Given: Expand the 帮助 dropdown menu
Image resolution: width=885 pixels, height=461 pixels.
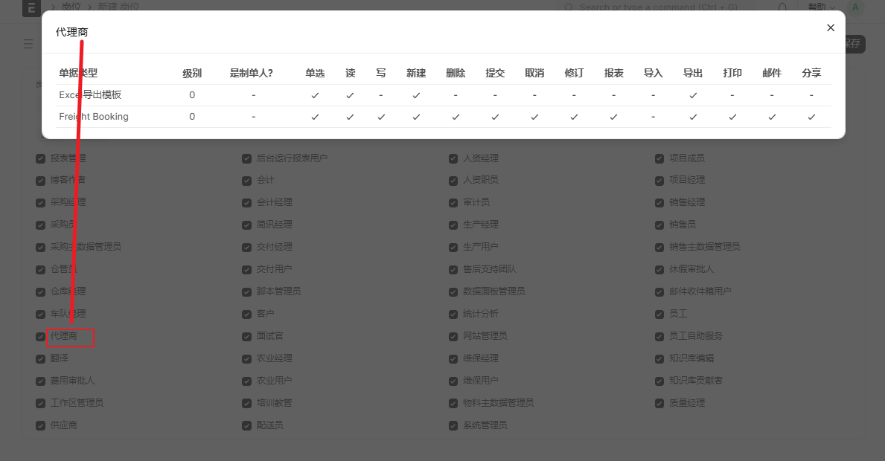Looking at the screenshot, I should tap(819, 7).
